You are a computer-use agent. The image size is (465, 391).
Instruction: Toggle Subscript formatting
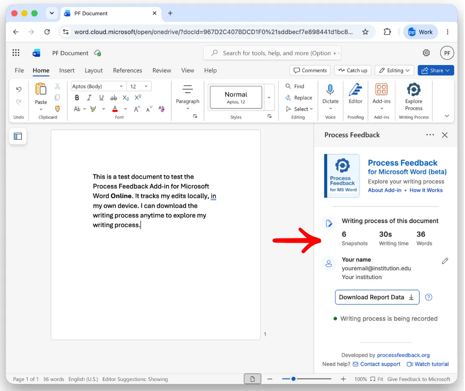point(126,98)
